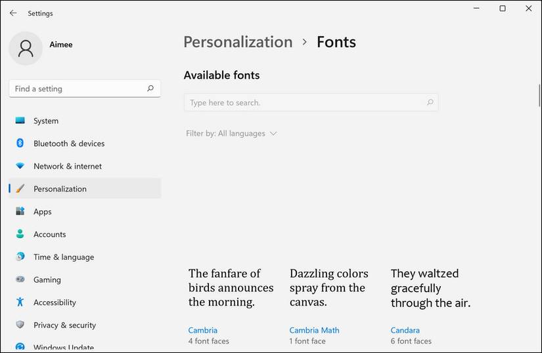The width and height of the screenshot is (542, 353).
Task: Click the Privacy & security shield icon
Action: [x=20, y=325]
